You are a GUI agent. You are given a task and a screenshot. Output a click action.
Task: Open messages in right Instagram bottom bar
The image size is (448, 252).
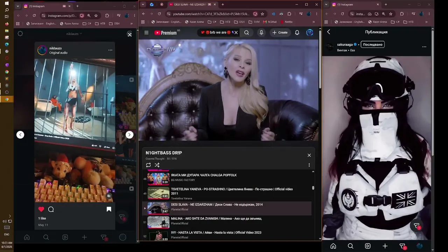coord(402,246)
